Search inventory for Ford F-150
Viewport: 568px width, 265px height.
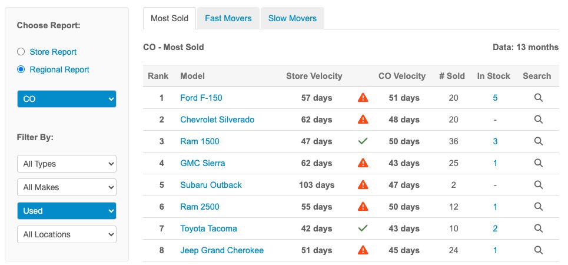coord(539,98)
